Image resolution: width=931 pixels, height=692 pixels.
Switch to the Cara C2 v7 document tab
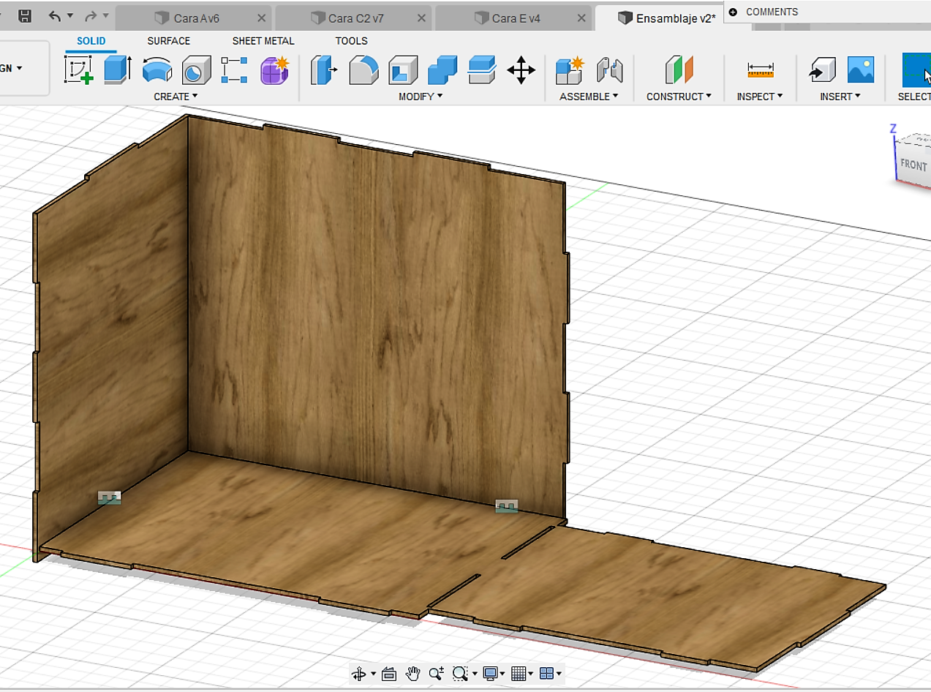[x=353, y=18]
